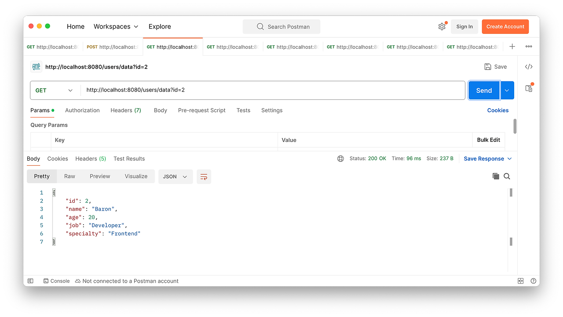Click the request params pane scrollbar
563x317 pixels.
515,126
